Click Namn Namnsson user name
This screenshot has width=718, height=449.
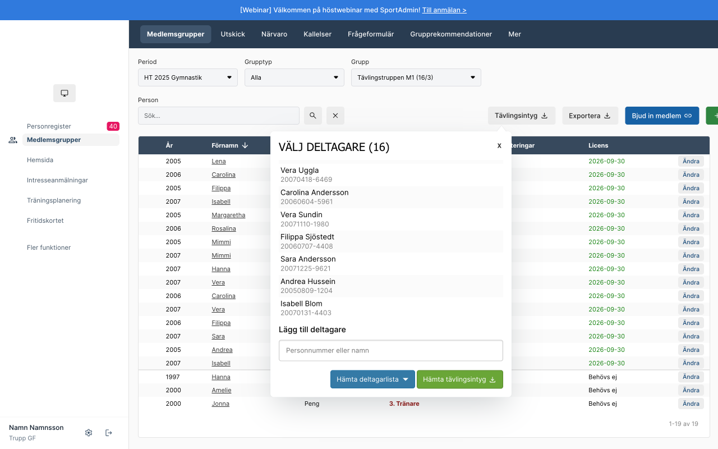[x=36, y=428]
